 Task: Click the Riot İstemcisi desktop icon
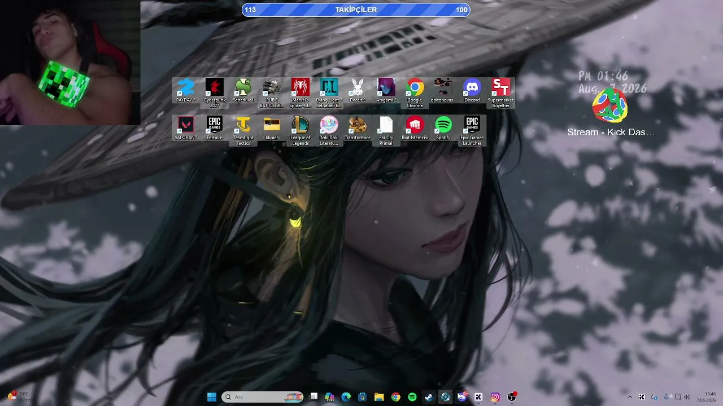click(415, 128)
